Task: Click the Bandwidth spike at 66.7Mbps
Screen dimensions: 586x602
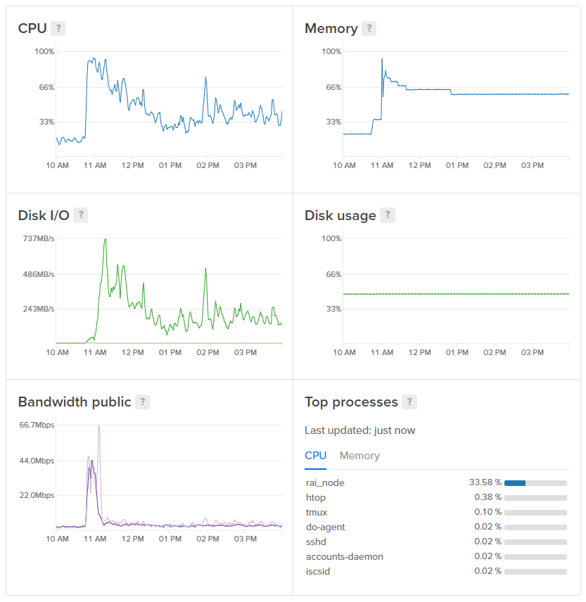Action: tap(99, 426)
